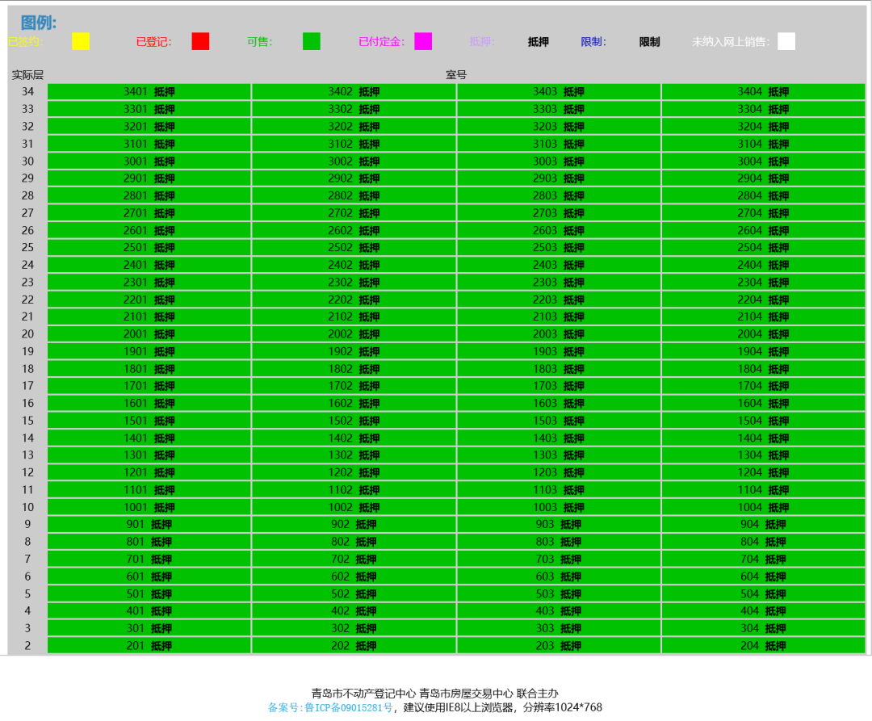The height and width of the screenshot is (721, 872).
Task: Click the black 限制 legend sample
Action: click(649, 42)
